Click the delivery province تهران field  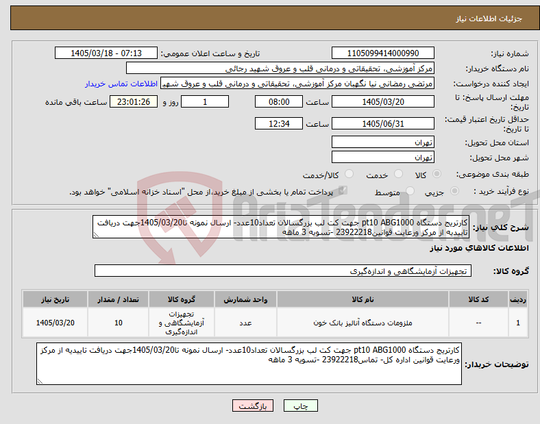(x=383, y=142)
